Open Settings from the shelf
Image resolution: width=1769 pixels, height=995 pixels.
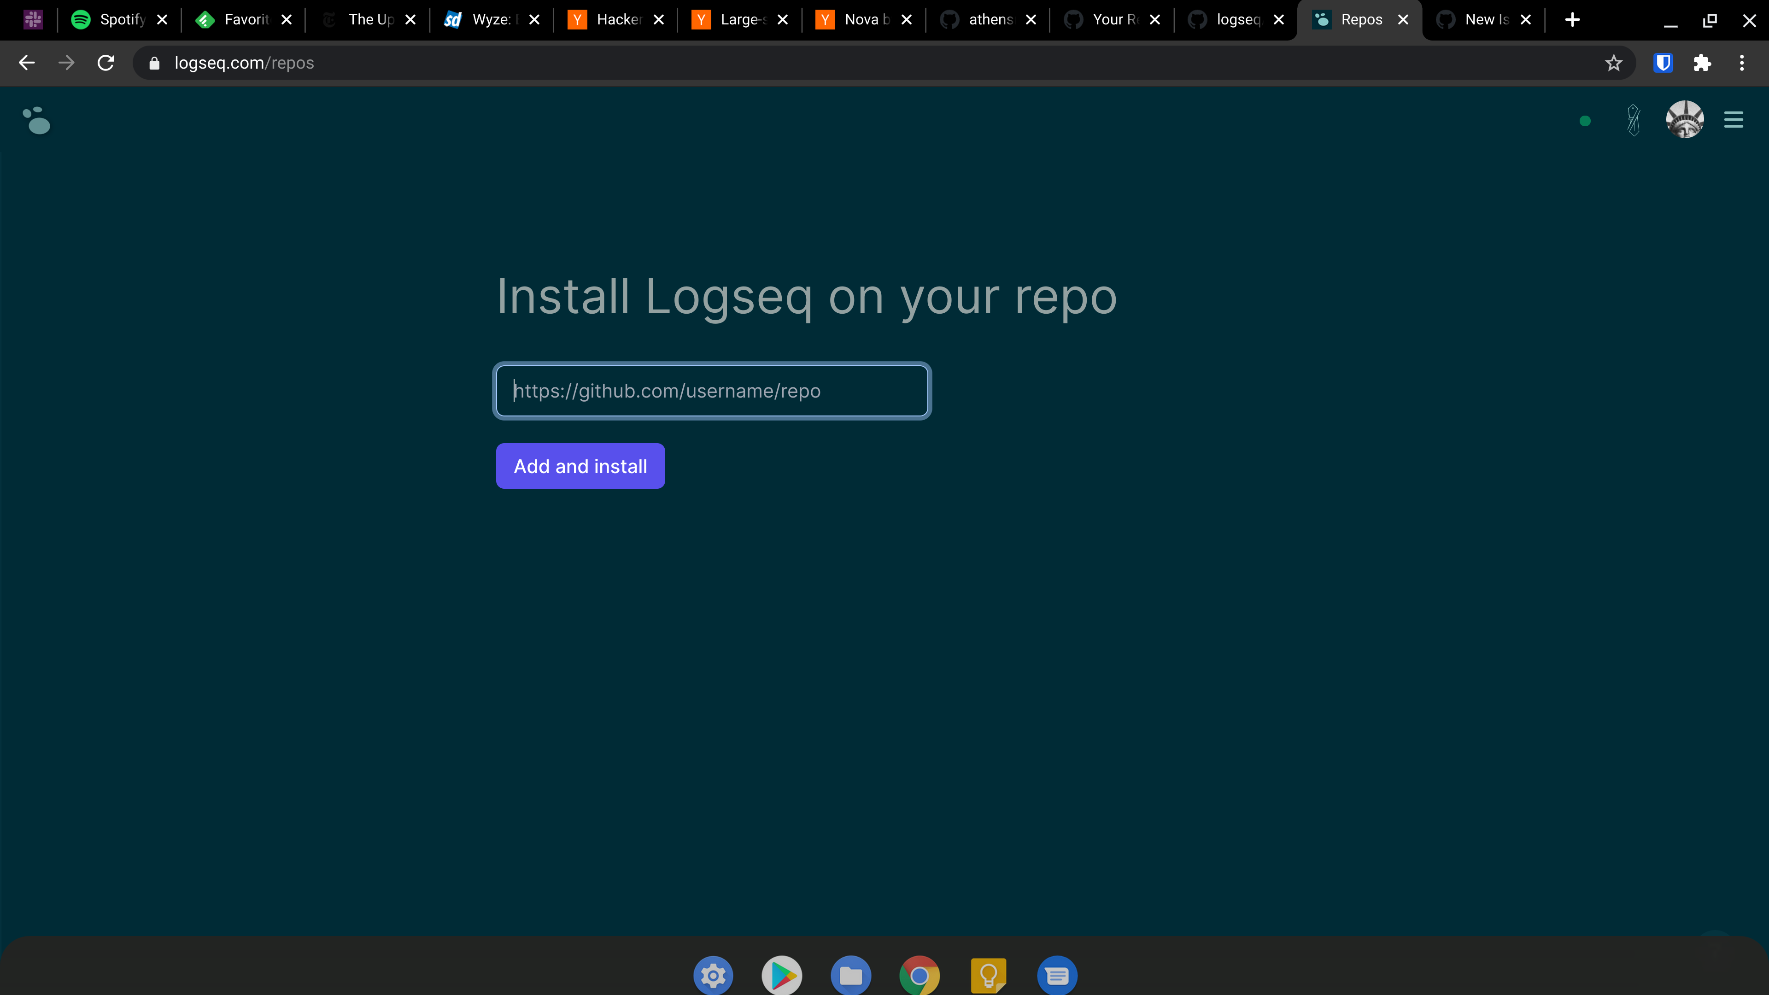click(x=713, y=974)
